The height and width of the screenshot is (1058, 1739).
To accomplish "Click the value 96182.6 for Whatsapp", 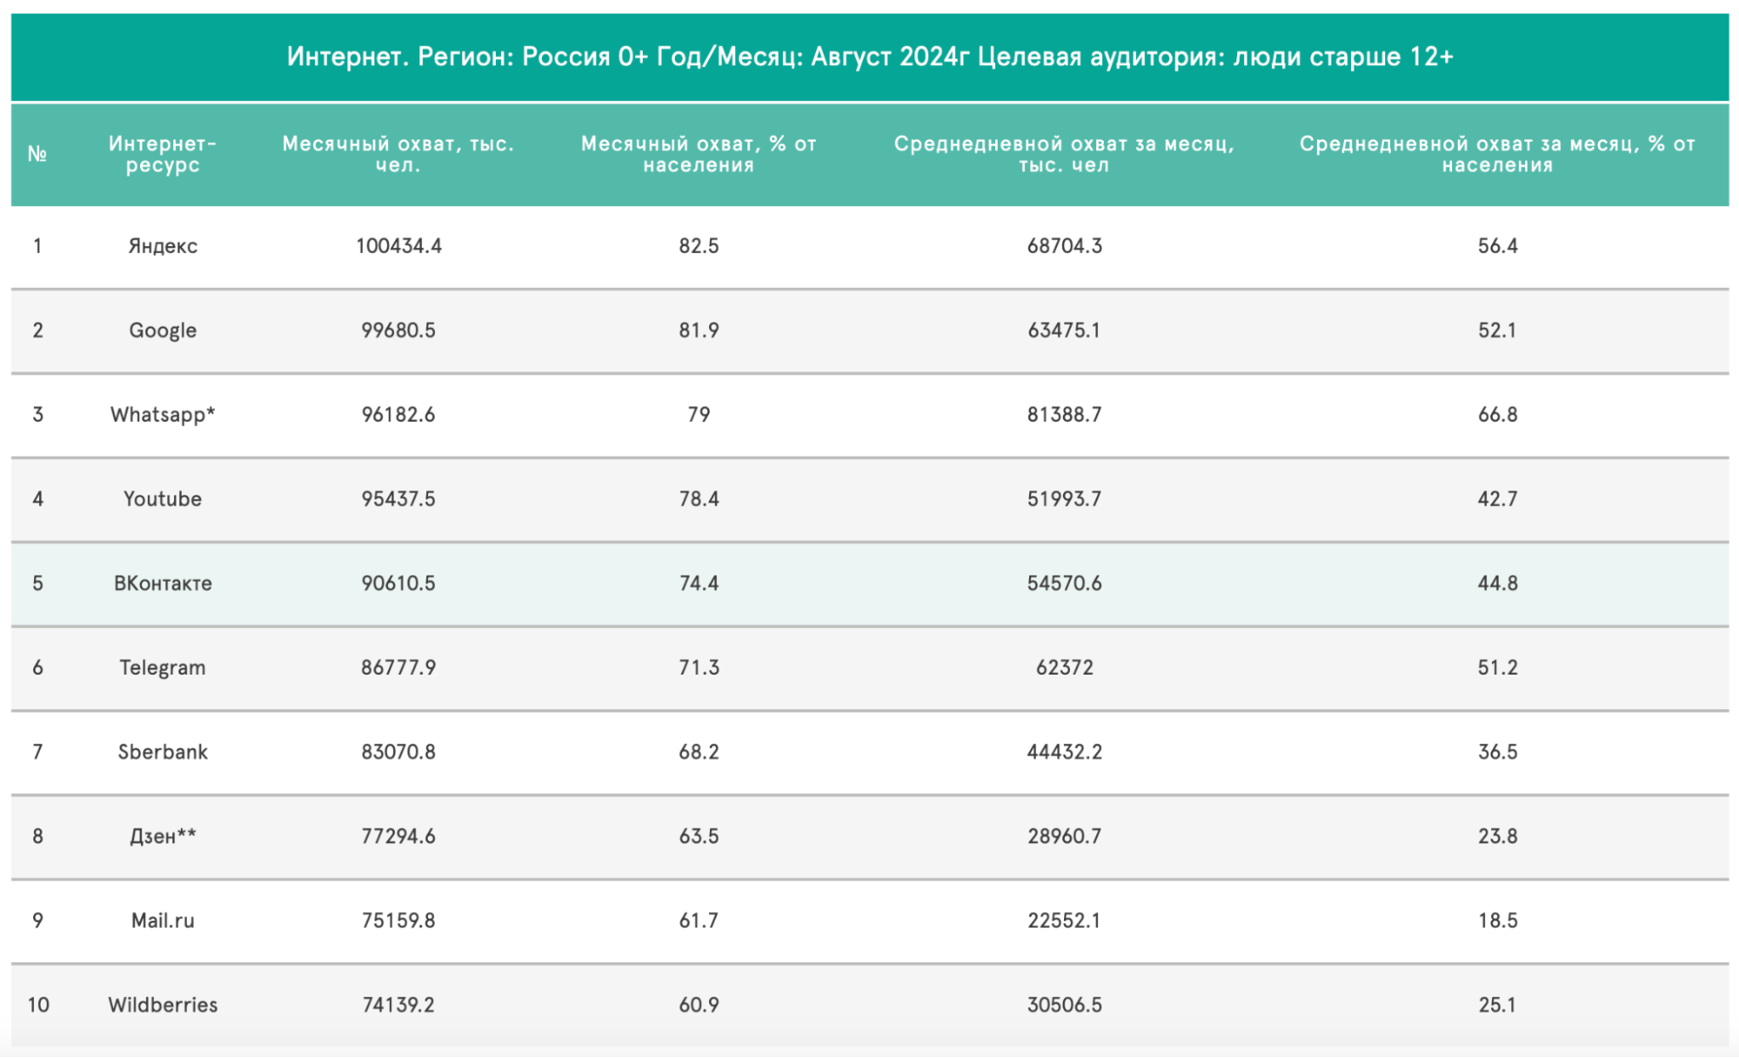I will [x=398, y=415].
